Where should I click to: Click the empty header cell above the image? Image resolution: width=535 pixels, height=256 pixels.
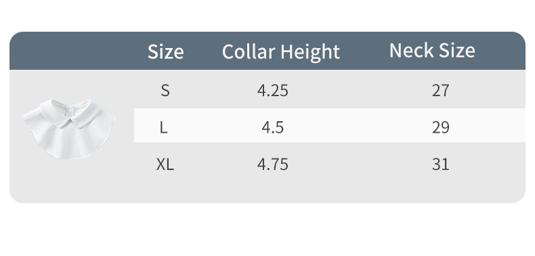tap(72, 51)
